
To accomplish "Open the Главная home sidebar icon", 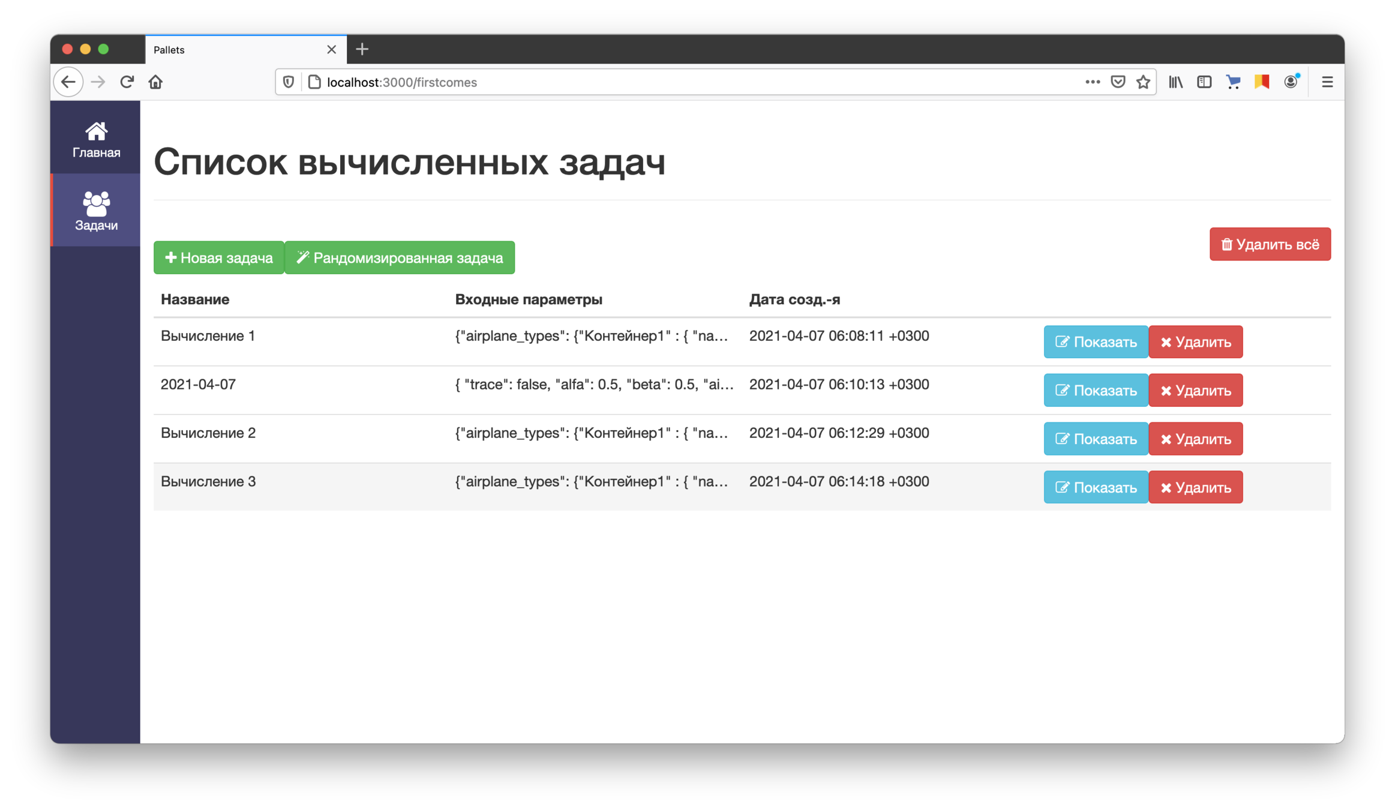I will (x=96, y=139).
